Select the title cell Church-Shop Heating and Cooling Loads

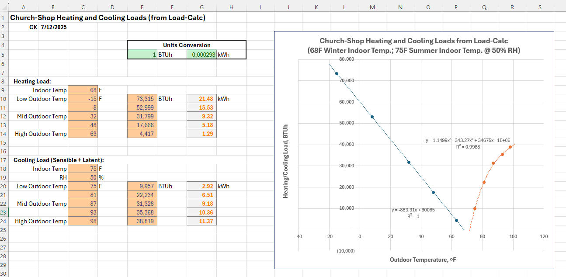pos(108,18)
